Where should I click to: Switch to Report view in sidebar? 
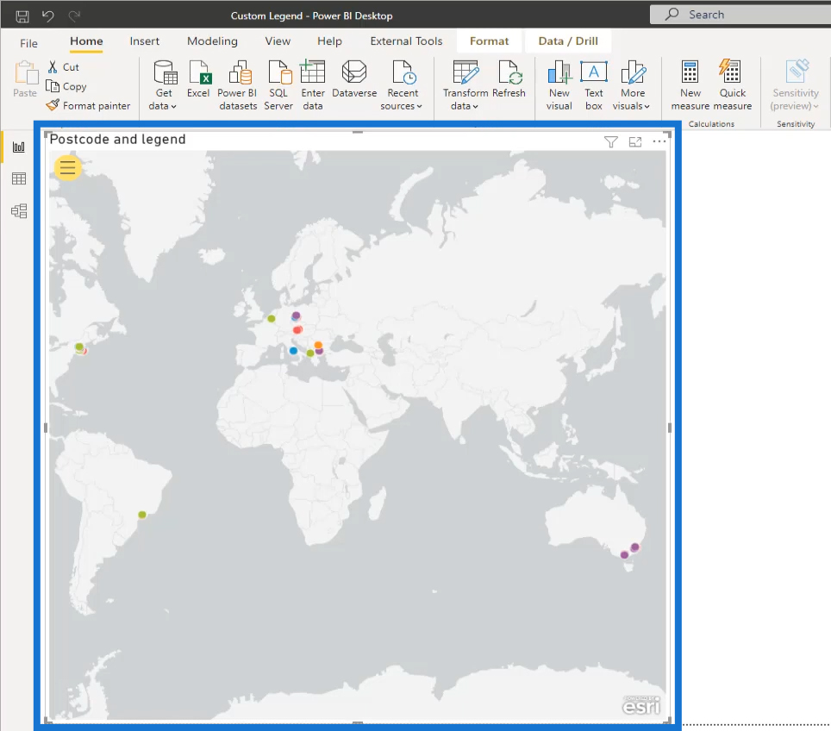pyautogui.click(x=19, y=147)
